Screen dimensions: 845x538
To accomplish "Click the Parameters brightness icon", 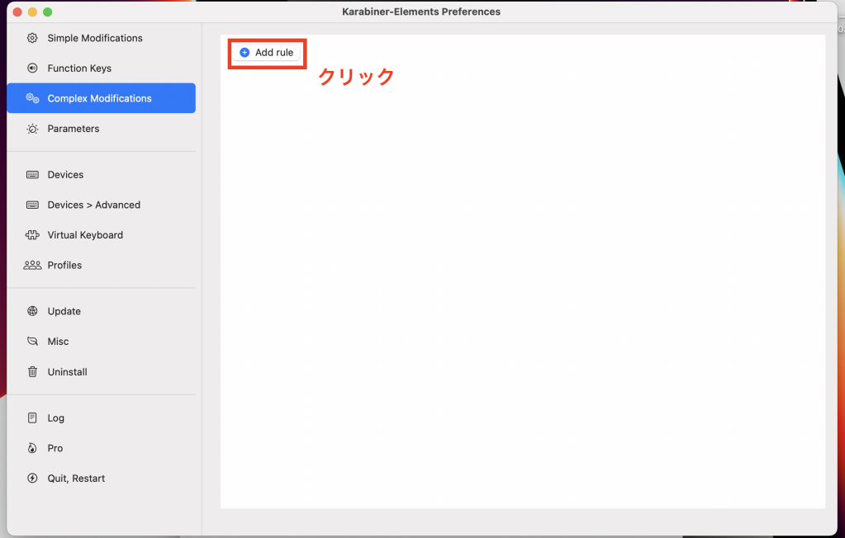I will click(x=32, y=129).
